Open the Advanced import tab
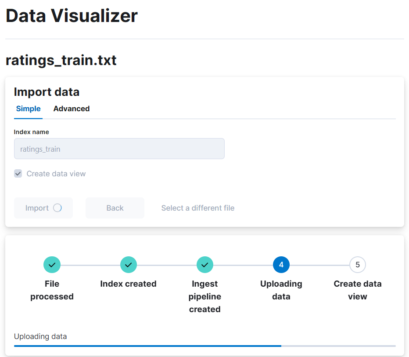 click(x=72, y=109)
